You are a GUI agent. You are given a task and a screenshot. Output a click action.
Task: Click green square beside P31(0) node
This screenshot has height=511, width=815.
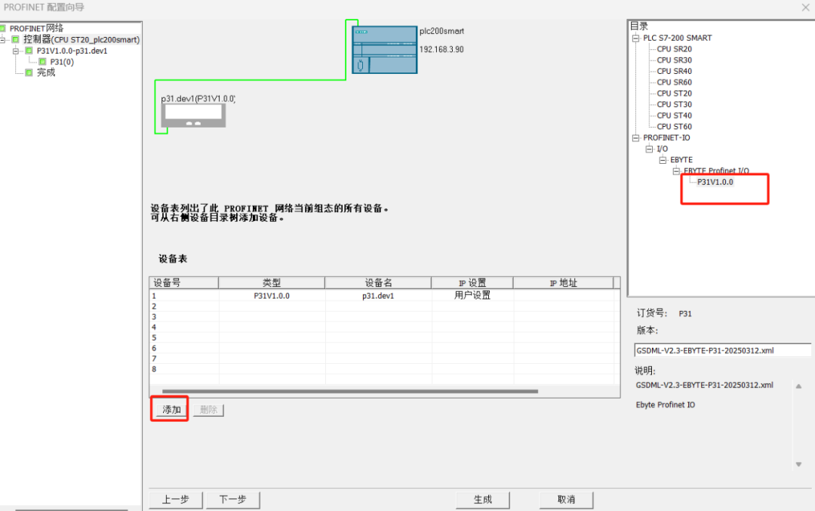pyautogui.click(x=42, y=62)
